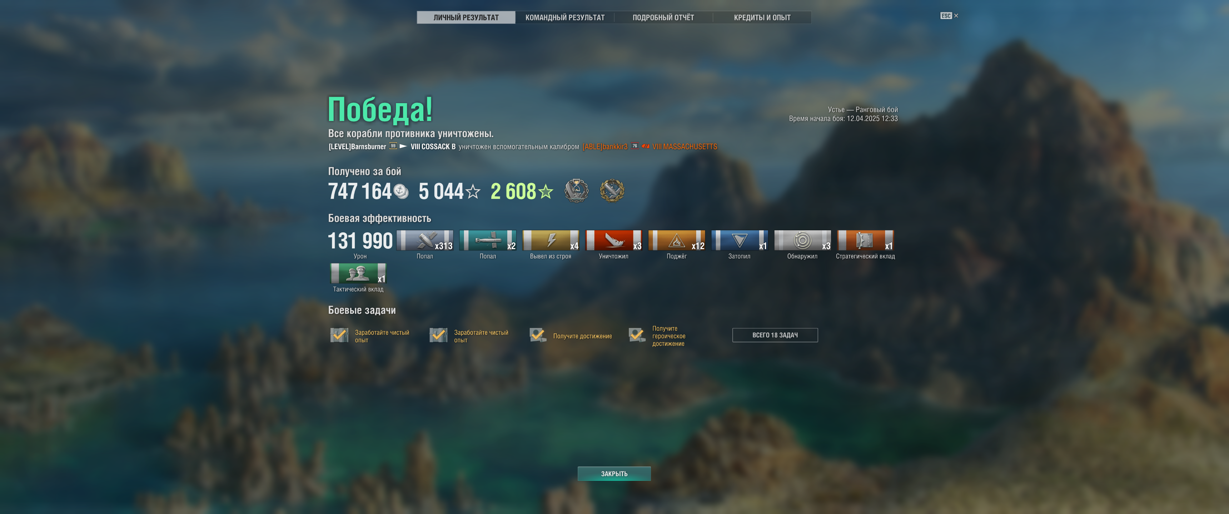This screenshot has width=1229, height=514.
Task: Click the Получите достижение task checkmark
Action: pos(538,335)
